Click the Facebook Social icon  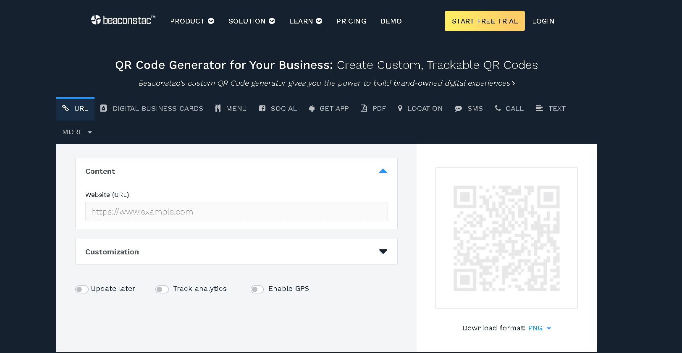tap(262, 108)
